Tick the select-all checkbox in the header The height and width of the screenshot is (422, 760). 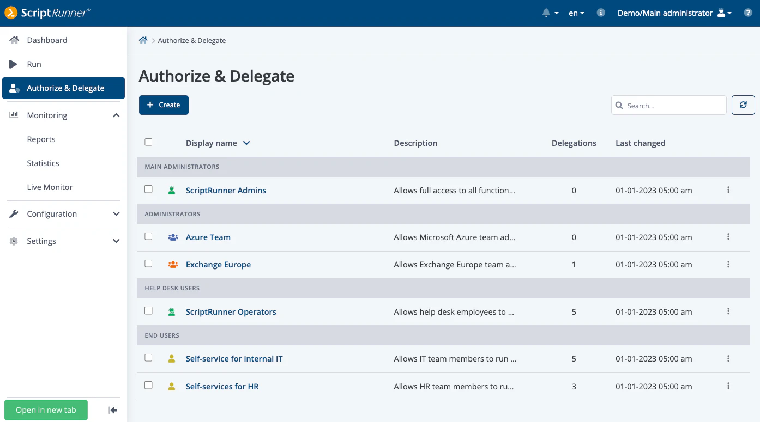point(148,142)
